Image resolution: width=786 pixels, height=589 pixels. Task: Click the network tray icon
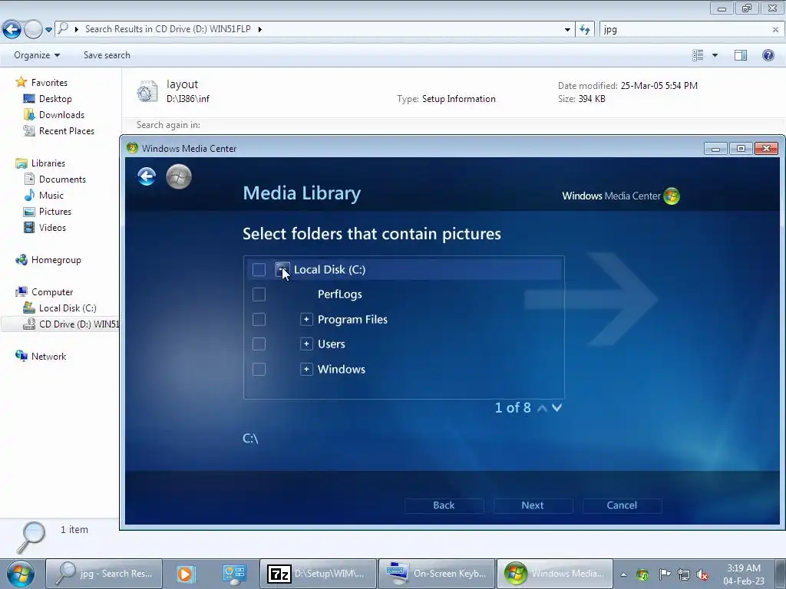pos(684,574)
